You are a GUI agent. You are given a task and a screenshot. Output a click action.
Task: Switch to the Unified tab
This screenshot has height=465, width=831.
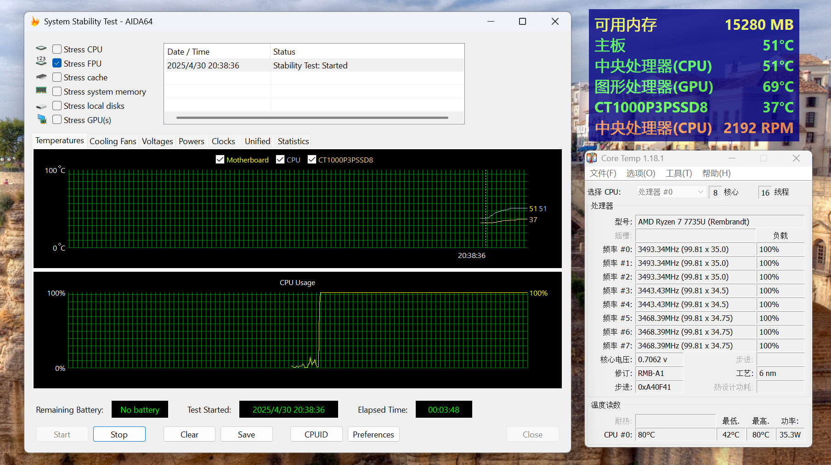[258, 141]
